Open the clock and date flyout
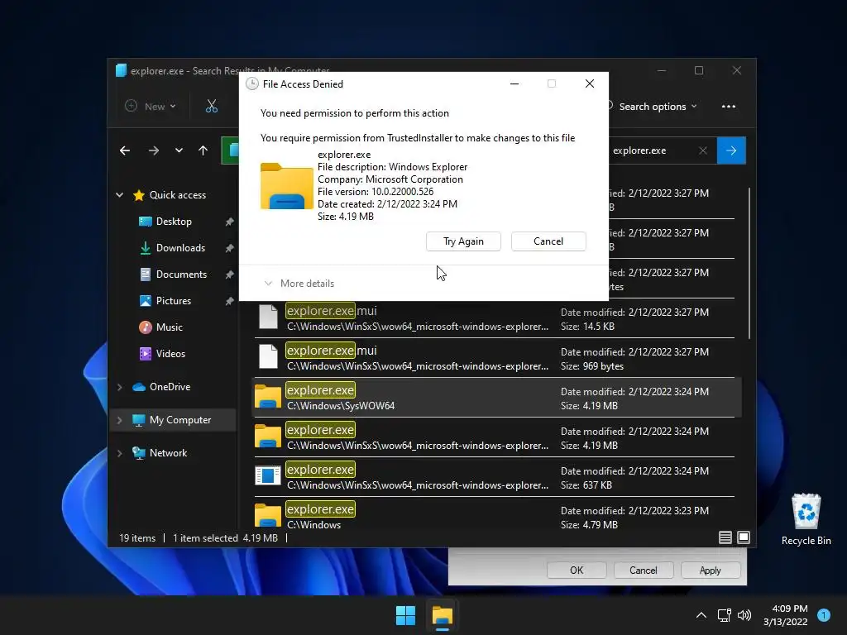 [x=786, y=615]
